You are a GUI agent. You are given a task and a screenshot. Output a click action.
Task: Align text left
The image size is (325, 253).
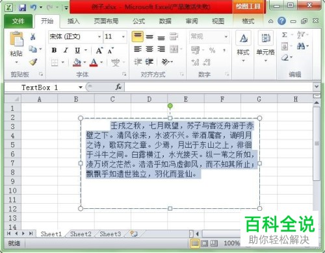point(138,49)
